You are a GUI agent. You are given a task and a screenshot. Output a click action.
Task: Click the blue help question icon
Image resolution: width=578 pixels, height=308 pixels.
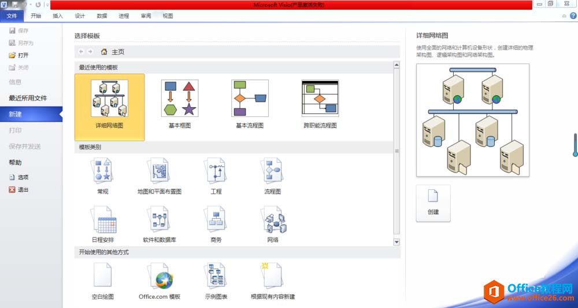tap(573, 16)
